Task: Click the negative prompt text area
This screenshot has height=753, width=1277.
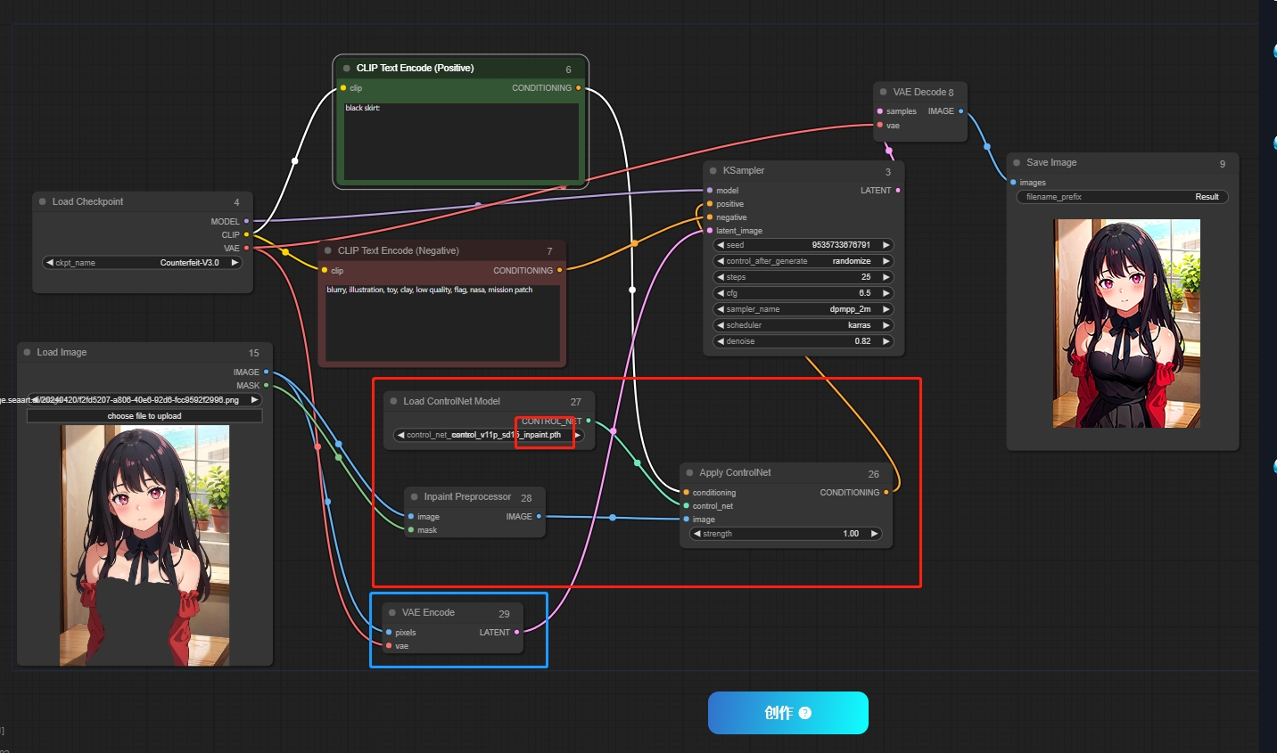Action: point(442,323)
